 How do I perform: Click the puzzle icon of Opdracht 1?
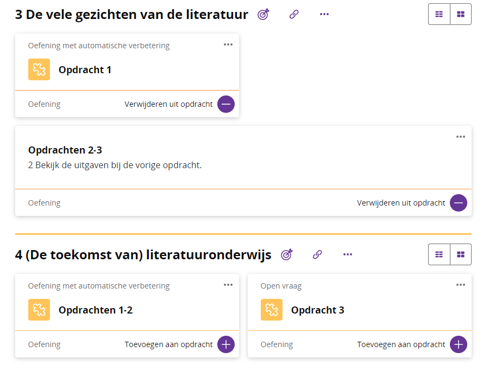tap(39, 69)
